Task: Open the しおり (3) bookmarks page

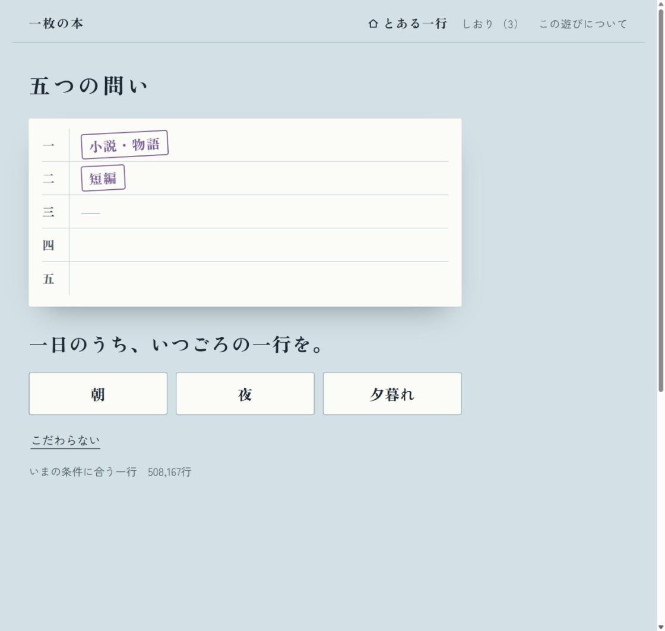Action: 490,24
